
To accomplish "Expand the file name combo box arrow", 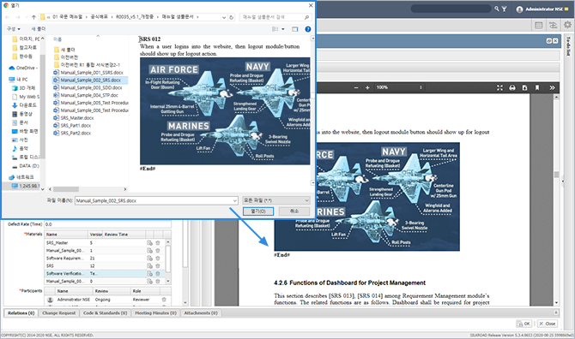I will 234,201.
